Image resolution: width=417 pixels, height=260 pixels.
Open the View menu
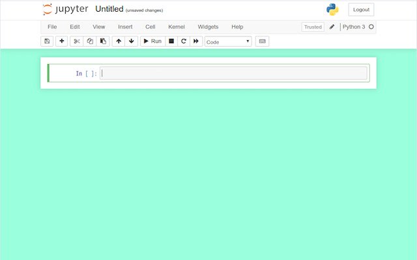[99, 27]
